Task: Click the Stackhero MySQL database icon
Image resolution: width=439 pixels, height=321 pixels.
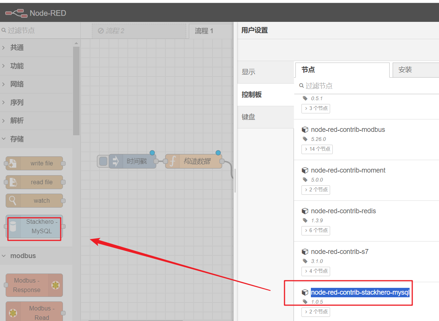Action: 13,226
